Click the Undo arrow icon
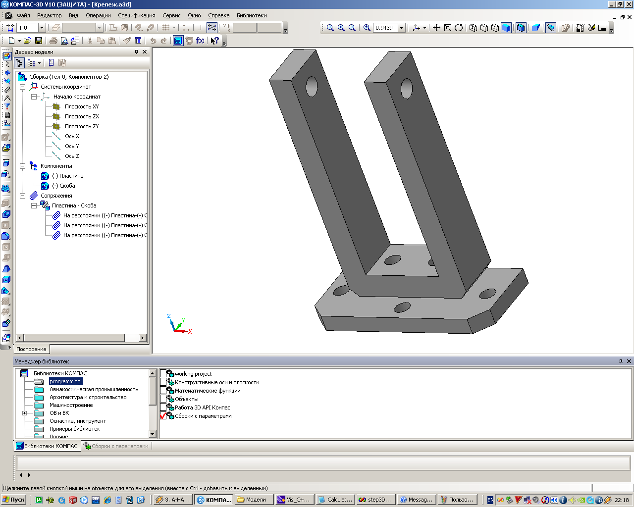 (153, 41)
